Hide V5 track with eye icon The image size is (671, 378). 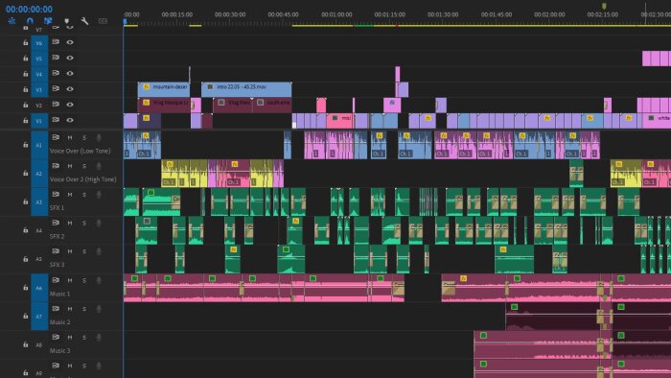tap(70, 58)
